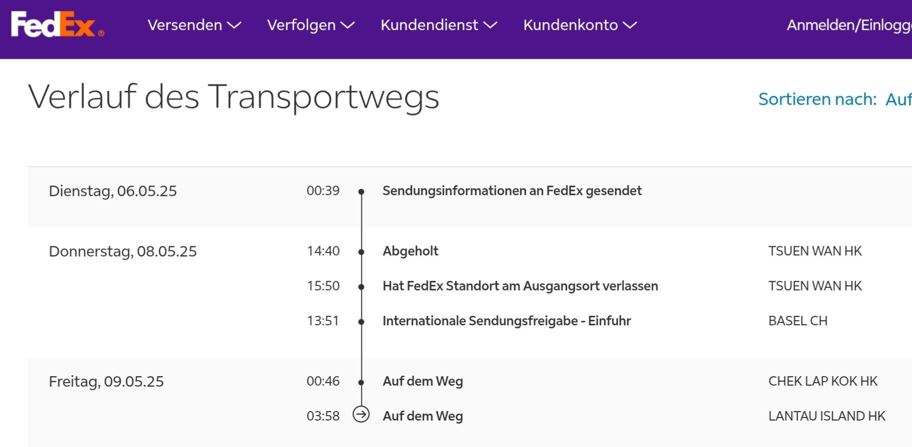Expand the Versenden dropdown chevron
This screenshot has height=447, width=912.
point(234,25)
